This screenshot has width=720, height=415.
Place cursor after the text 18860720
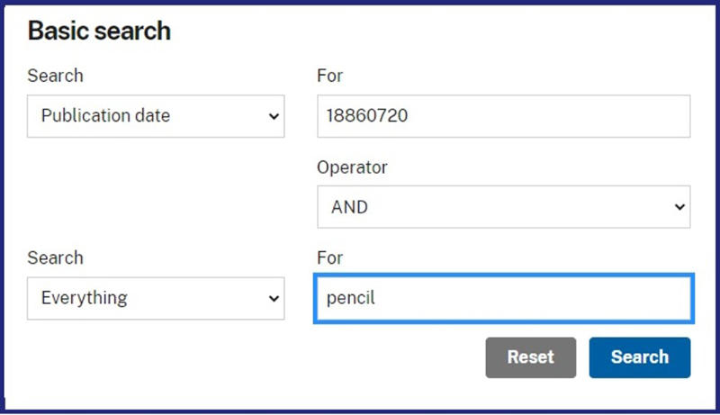(x=409, y=116)
